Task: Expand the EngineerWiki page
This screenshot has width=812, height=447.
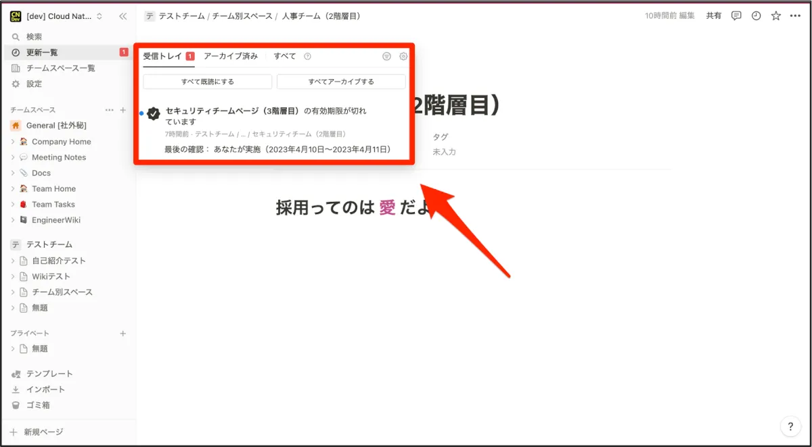Action: [x=13, y=220]
